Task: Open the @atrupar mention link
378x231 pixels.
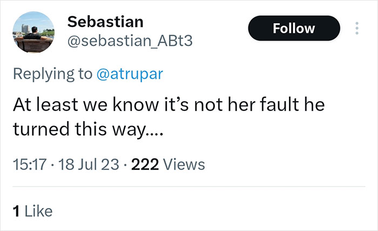Action: (129, 74)
